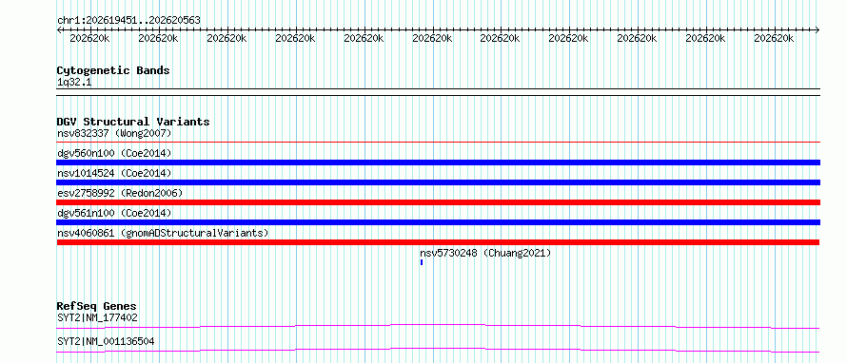Viewport: 847px width, 363px height.
Task: Click the red nsv4060861 variant bar
Action: 438,242
